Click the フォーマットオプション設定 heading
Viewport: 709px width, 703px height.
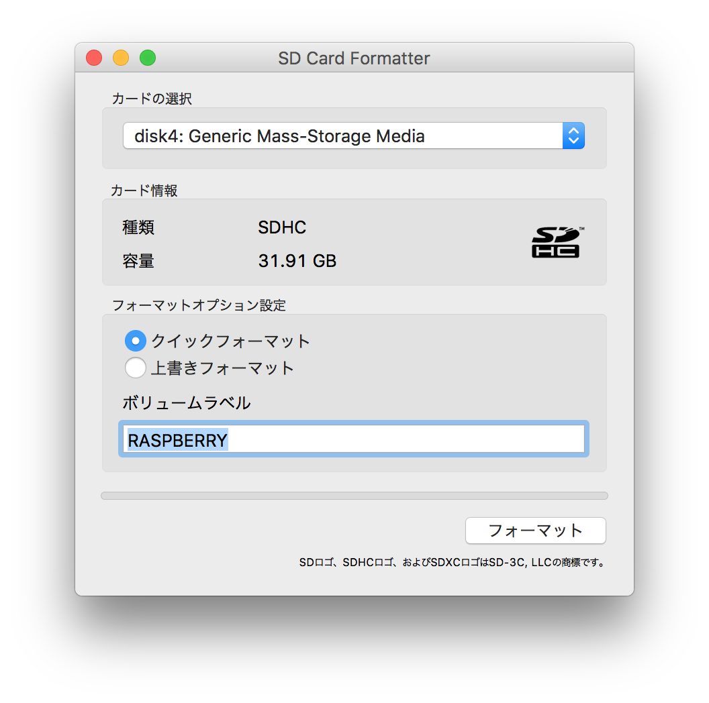click(x=199, y=305)
